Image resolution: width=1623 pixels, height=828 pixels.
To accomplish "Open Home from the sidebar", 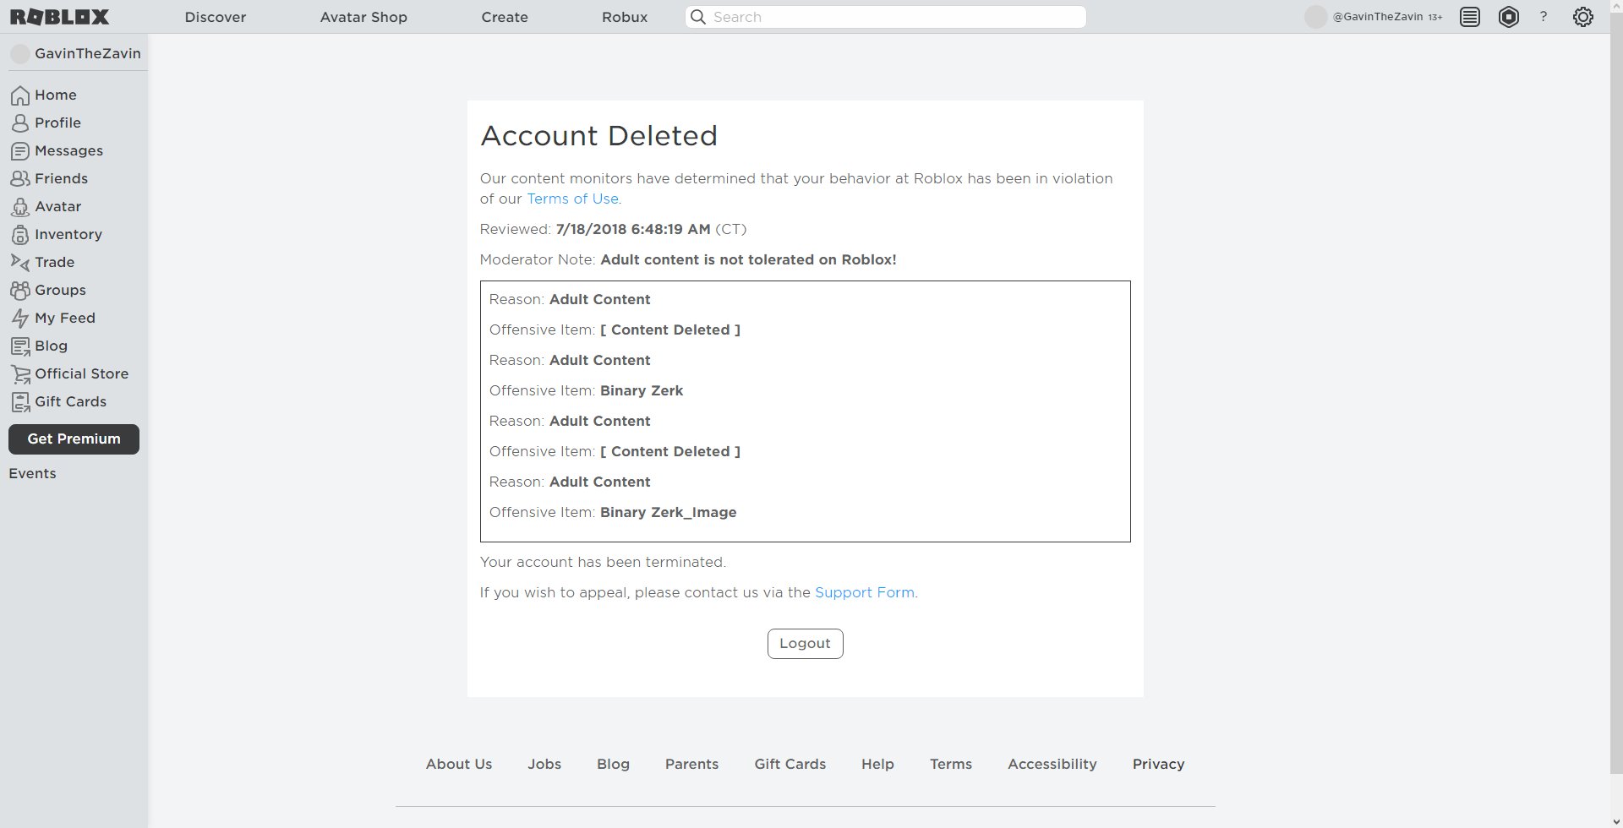I will [x=55, y=95].
